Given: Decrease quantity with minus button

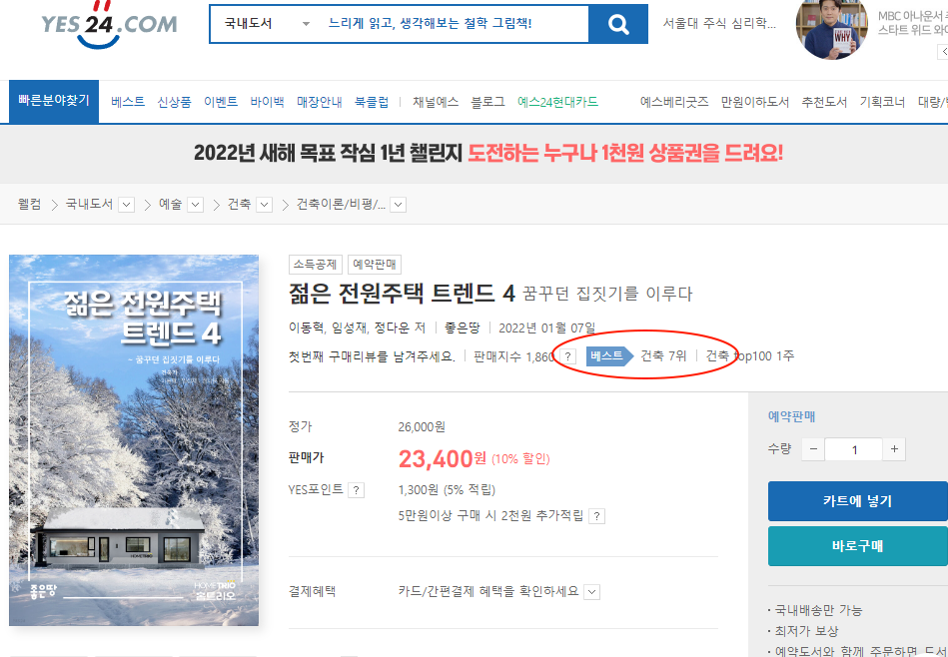Looking at the screenshot, I should [813, 449].
